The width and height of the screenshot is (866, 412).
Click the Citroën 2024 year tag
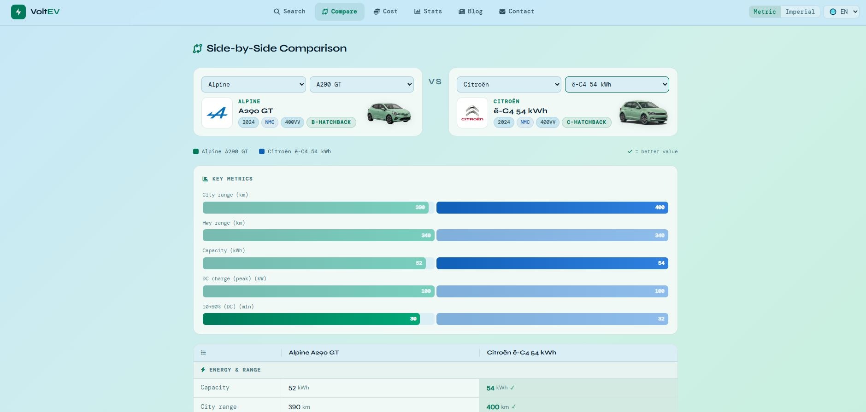[x=504, y=122]
